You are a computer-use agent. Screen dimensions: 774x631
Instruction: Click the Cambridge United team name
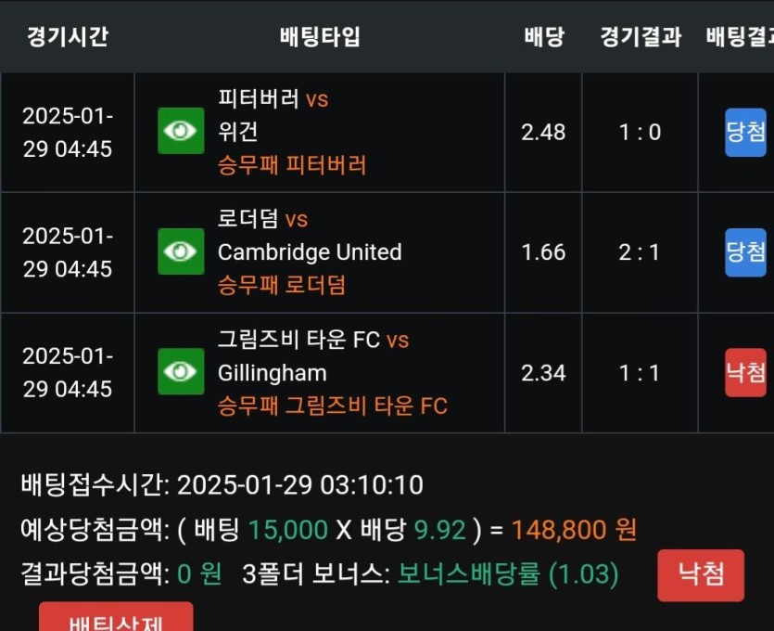tap(310, 252)
